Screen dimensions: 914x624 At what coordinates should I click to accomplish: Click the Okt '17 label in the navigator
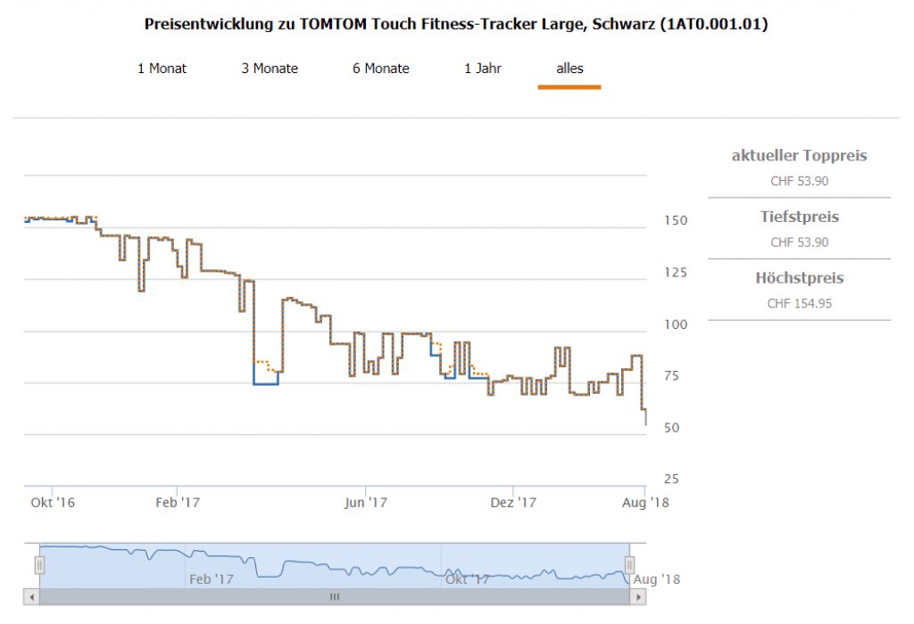[468, 579]
